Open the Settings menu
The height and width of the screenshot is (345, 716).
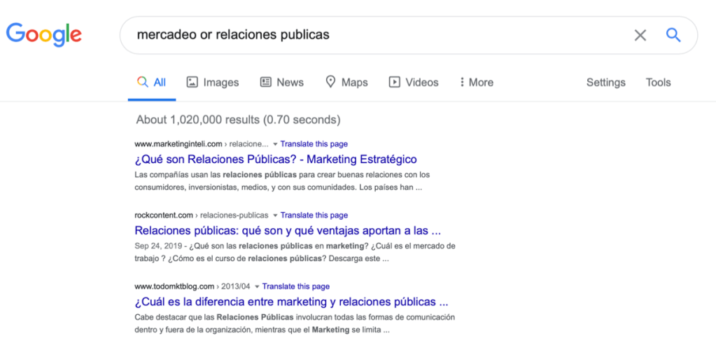(x=605, y=83)
